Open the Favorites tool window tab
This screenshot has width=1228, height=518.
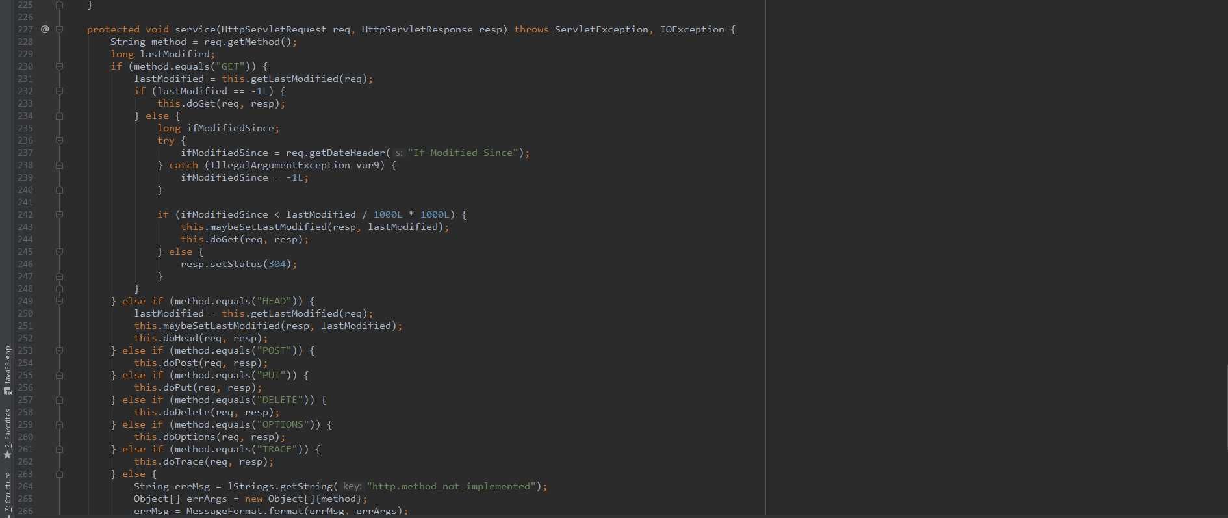[8, 434]
